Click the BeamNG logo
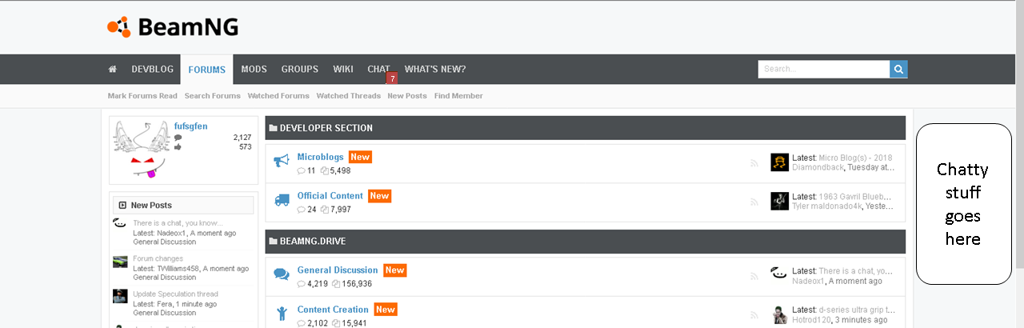1024x328 pixels. tap(173, 27)
